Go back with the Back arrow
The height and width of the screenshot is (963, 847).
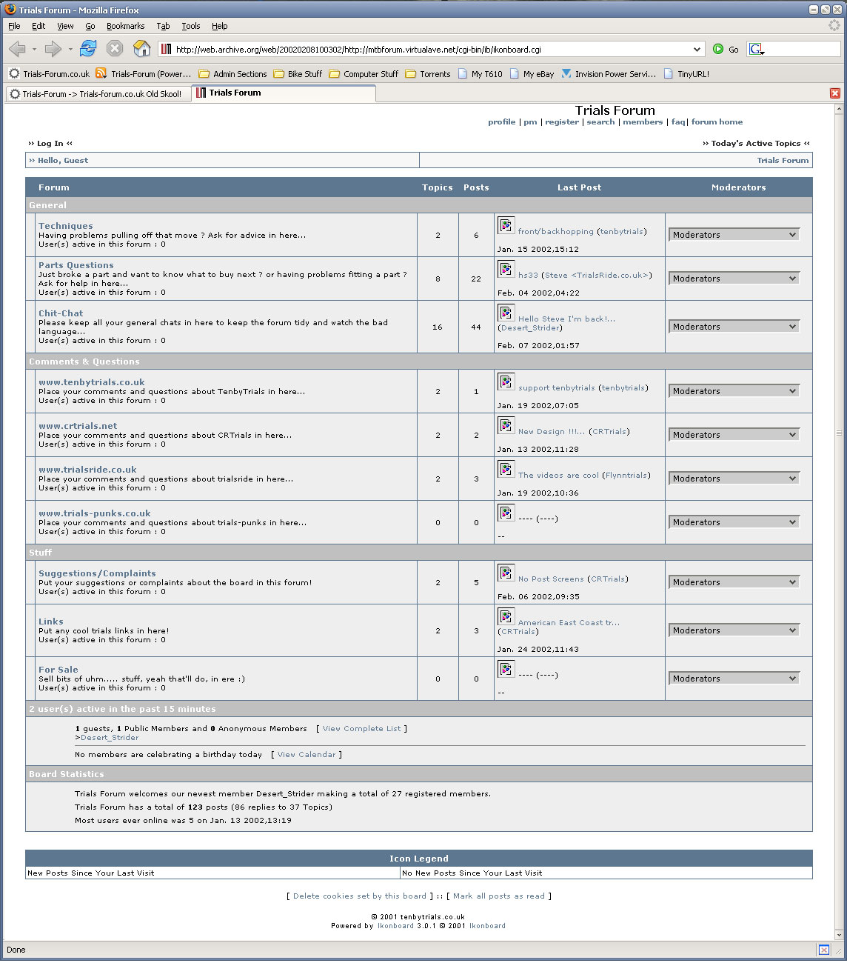17,49
